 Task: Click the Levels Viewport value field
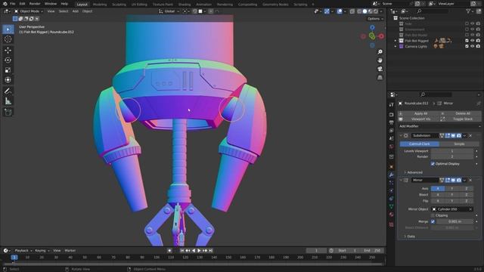point(452,151)
